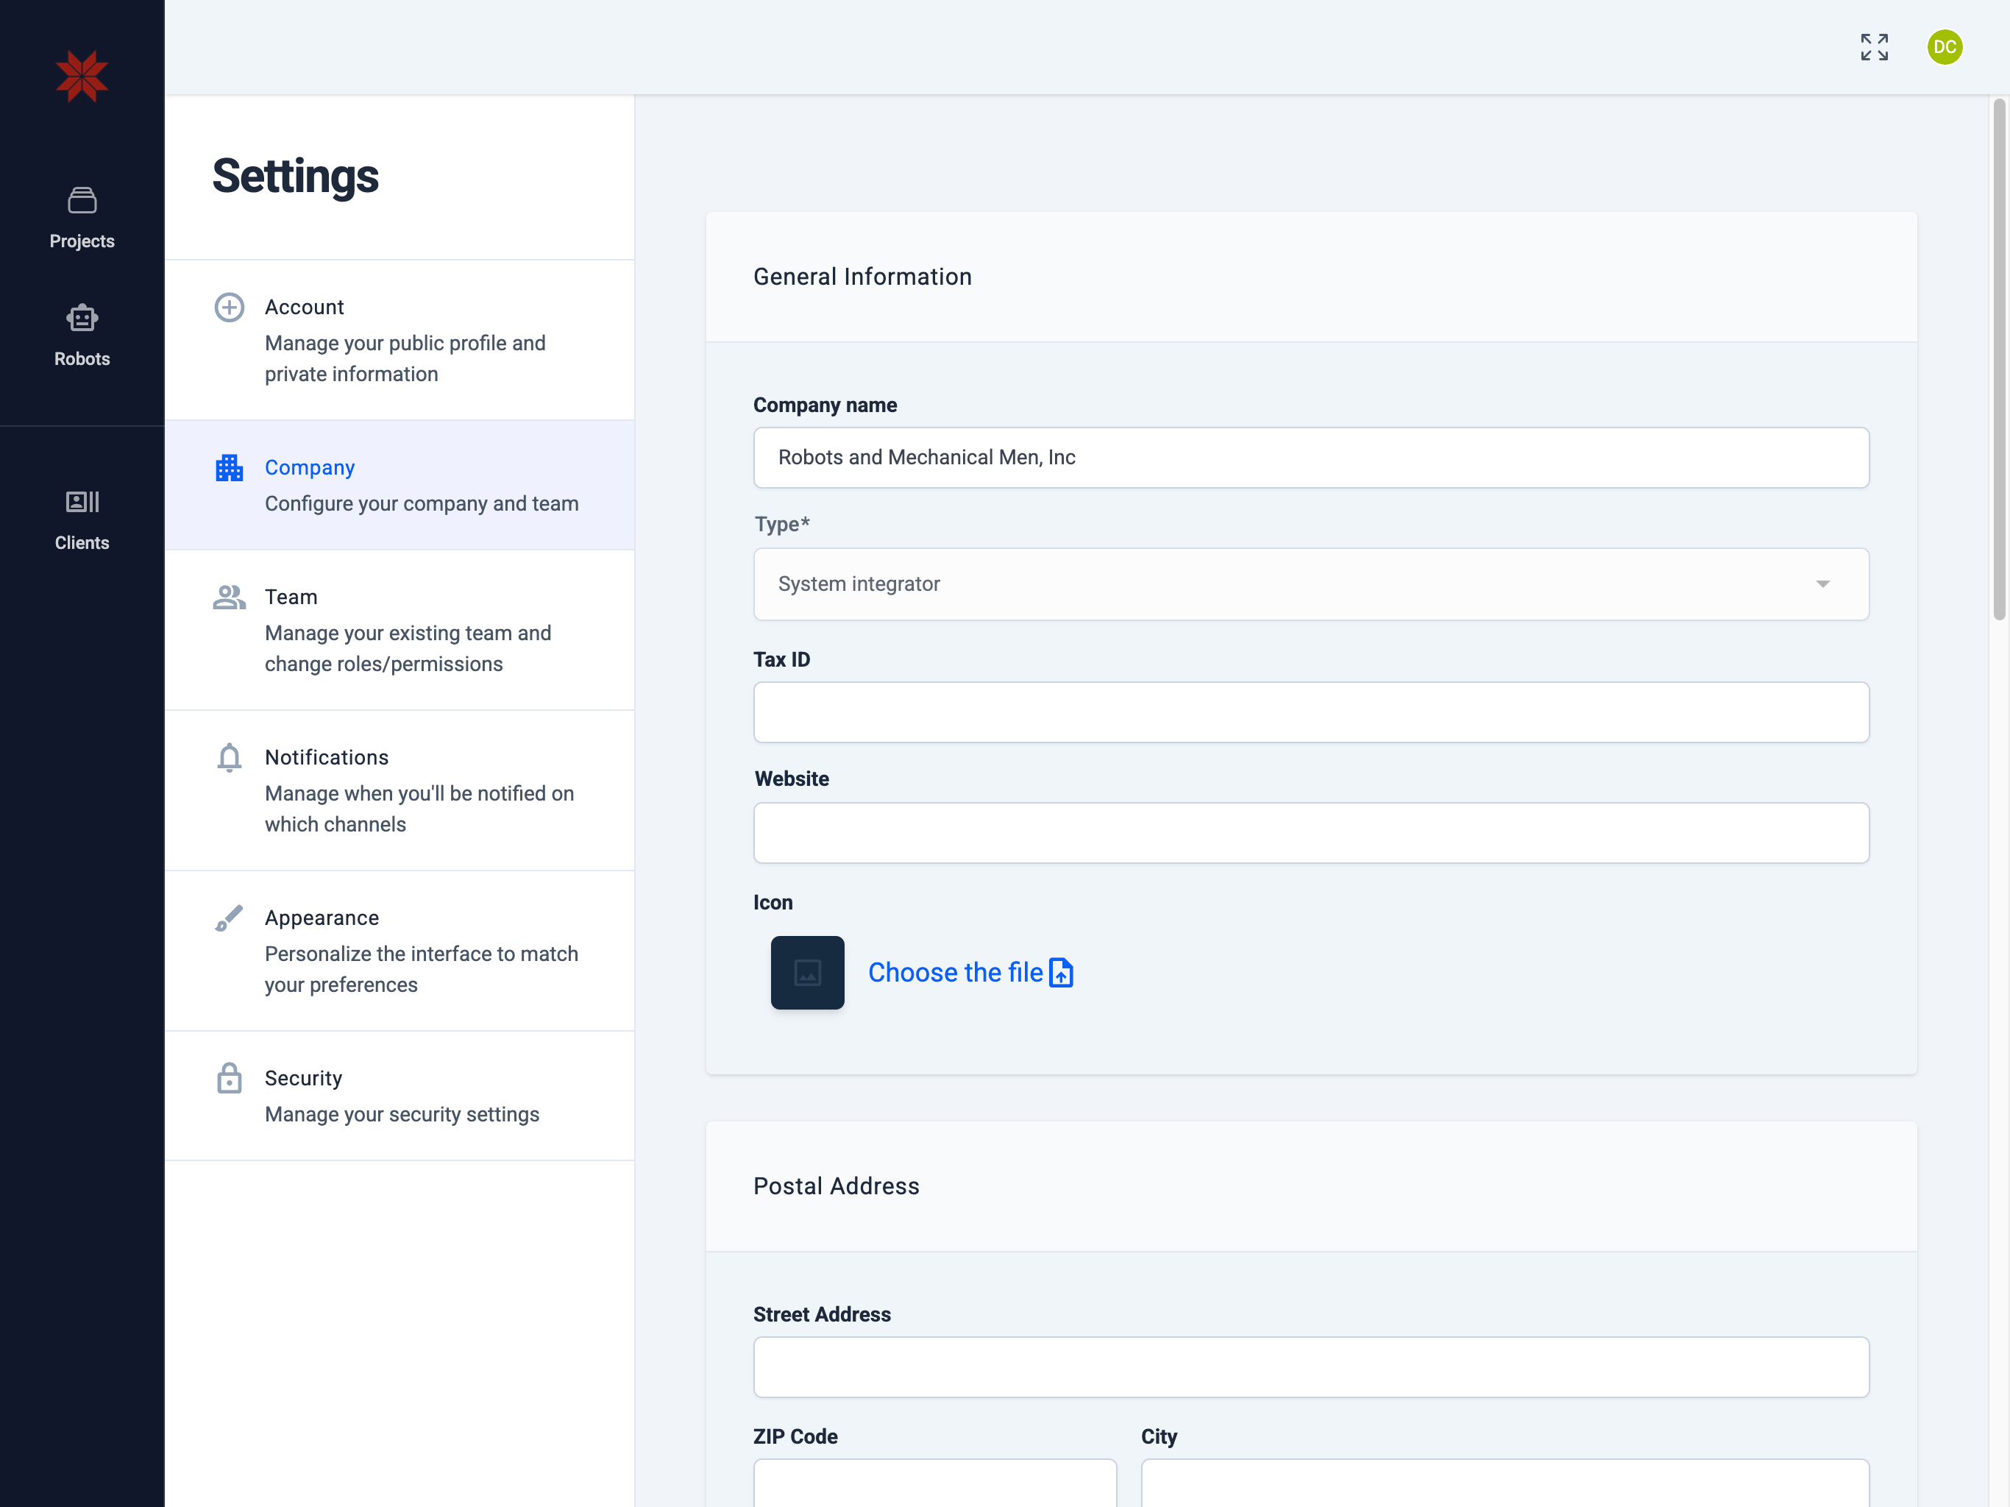The height and width of the screenshot is (1507, 2010).
Task: Toggle fullscreen mode icon
Action: (x=1874, y=47)
